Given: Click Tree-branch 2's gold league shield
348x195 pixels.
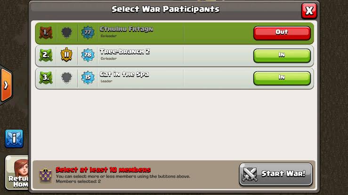Looking at the screenshot, I should coord(66,55).
